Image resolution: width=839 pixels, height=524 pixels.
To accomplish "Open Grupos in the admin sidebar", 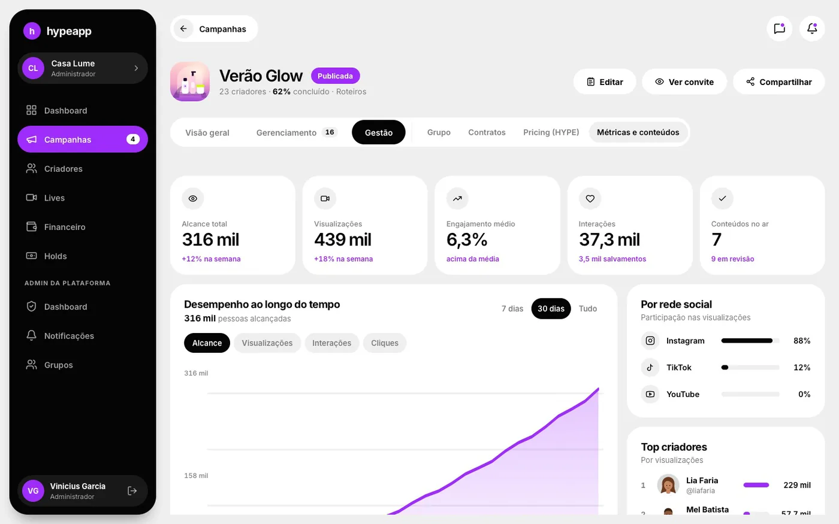I will (83, 365).
